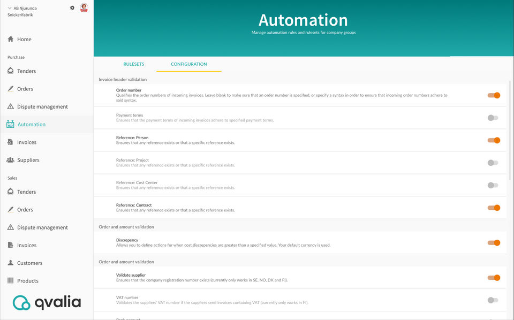Turn off the Reference: Person toggle

pos(494,140)
